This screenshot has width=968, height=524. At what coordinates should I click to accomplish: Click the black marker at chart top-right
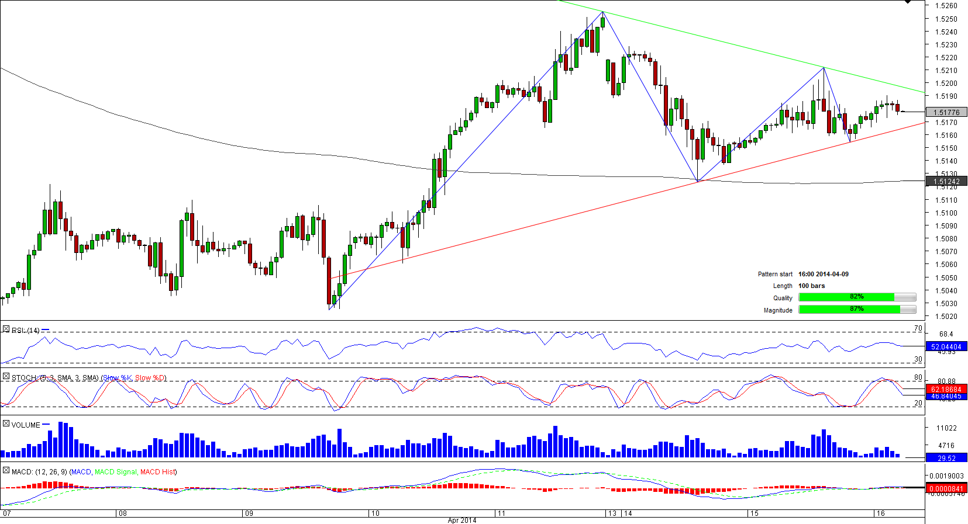click(x=907, y=2)
